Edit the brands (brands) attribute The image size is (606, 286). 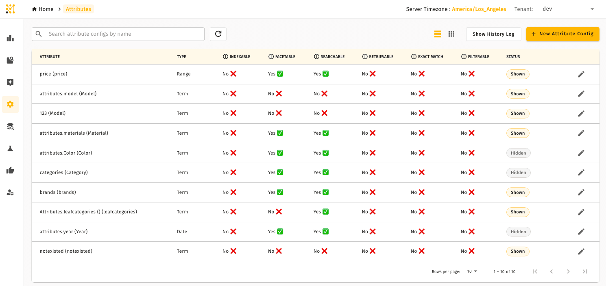[x=581, y=192]
